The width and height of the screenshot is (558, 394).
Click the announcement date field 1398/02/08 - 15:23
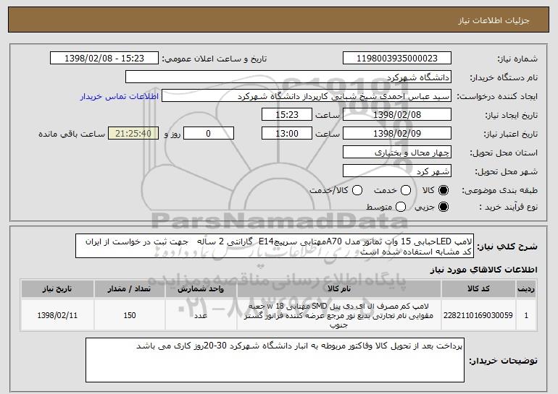[x=104, y=59]
